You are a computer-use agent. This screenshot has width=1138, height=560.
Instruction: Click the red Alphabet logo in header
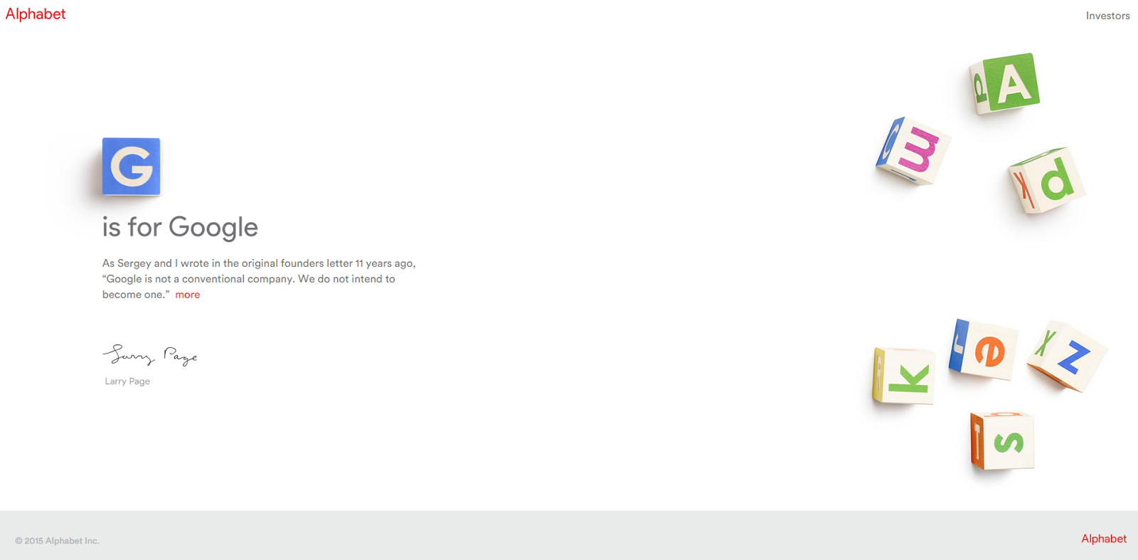click(36, 14)
